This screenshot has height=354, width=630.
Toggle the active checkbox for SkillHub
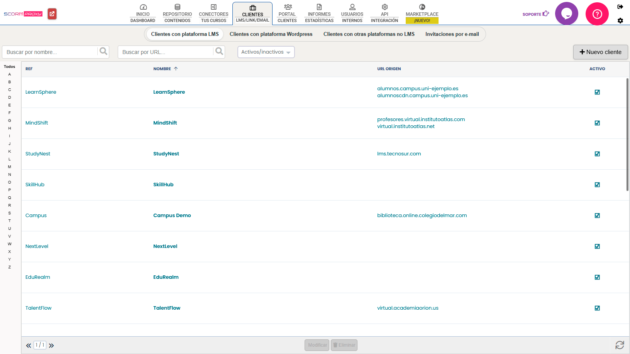pos(597,185)
